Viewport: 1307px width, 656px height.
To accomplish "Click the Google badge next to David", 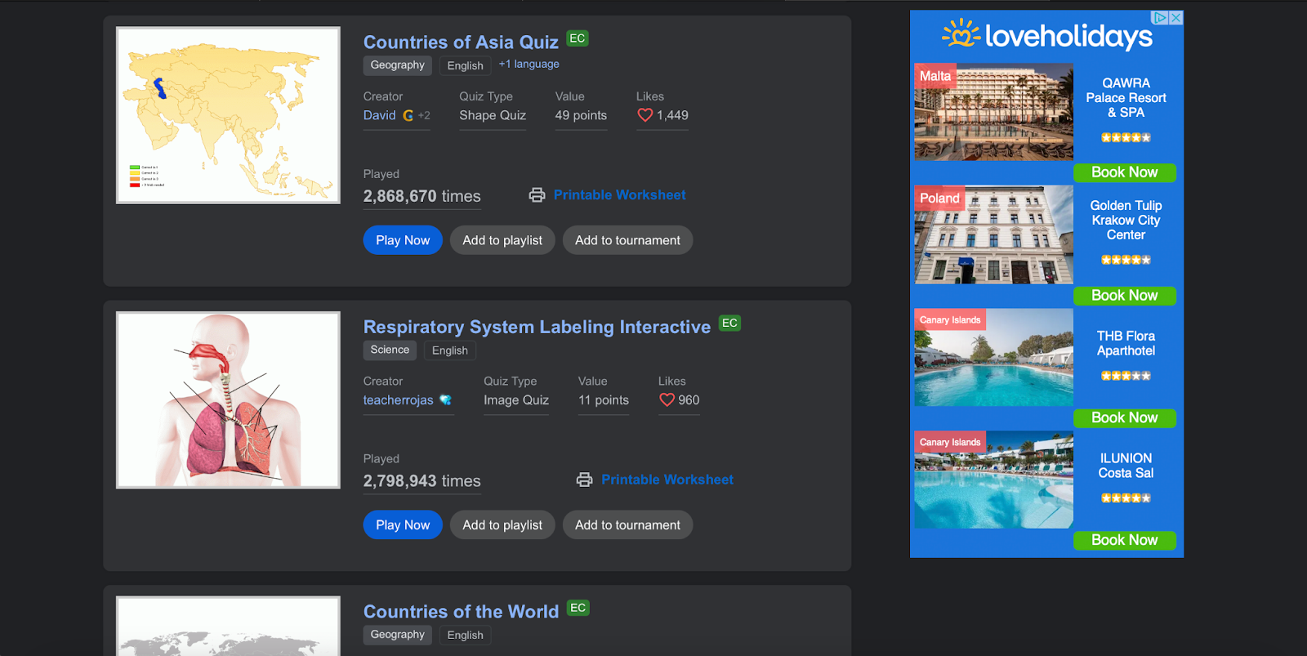I will tap(408, 115).
